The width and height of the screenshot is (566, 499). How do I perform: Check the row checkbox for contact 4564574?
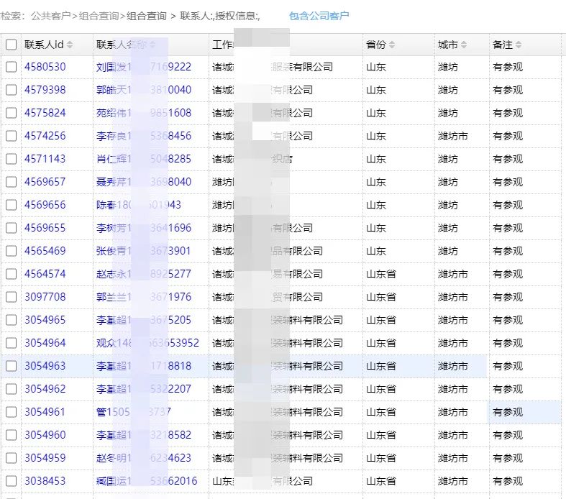(x=11, y=274)
